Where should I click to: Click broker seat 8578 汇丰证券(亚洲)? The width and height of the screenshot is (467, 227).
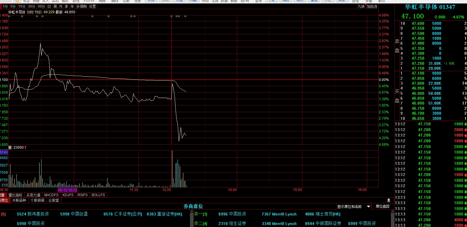pos(123,214)
